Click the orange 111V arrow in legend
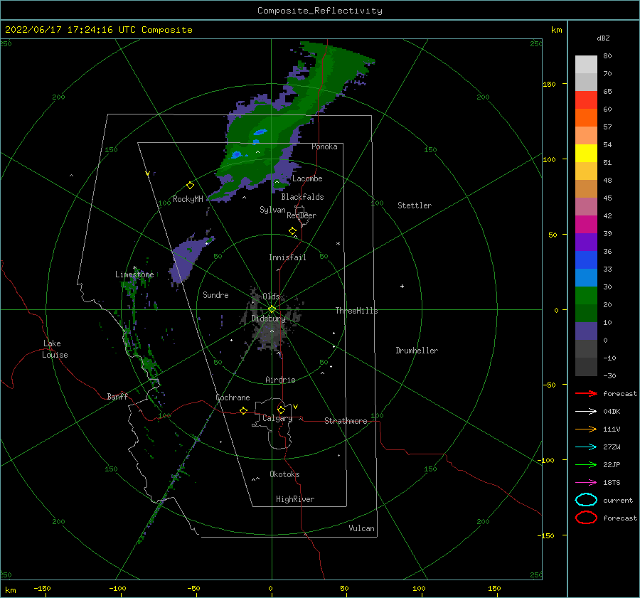Image resolution: width=640 pixels, height=598 pixels. tap(586, 429)
